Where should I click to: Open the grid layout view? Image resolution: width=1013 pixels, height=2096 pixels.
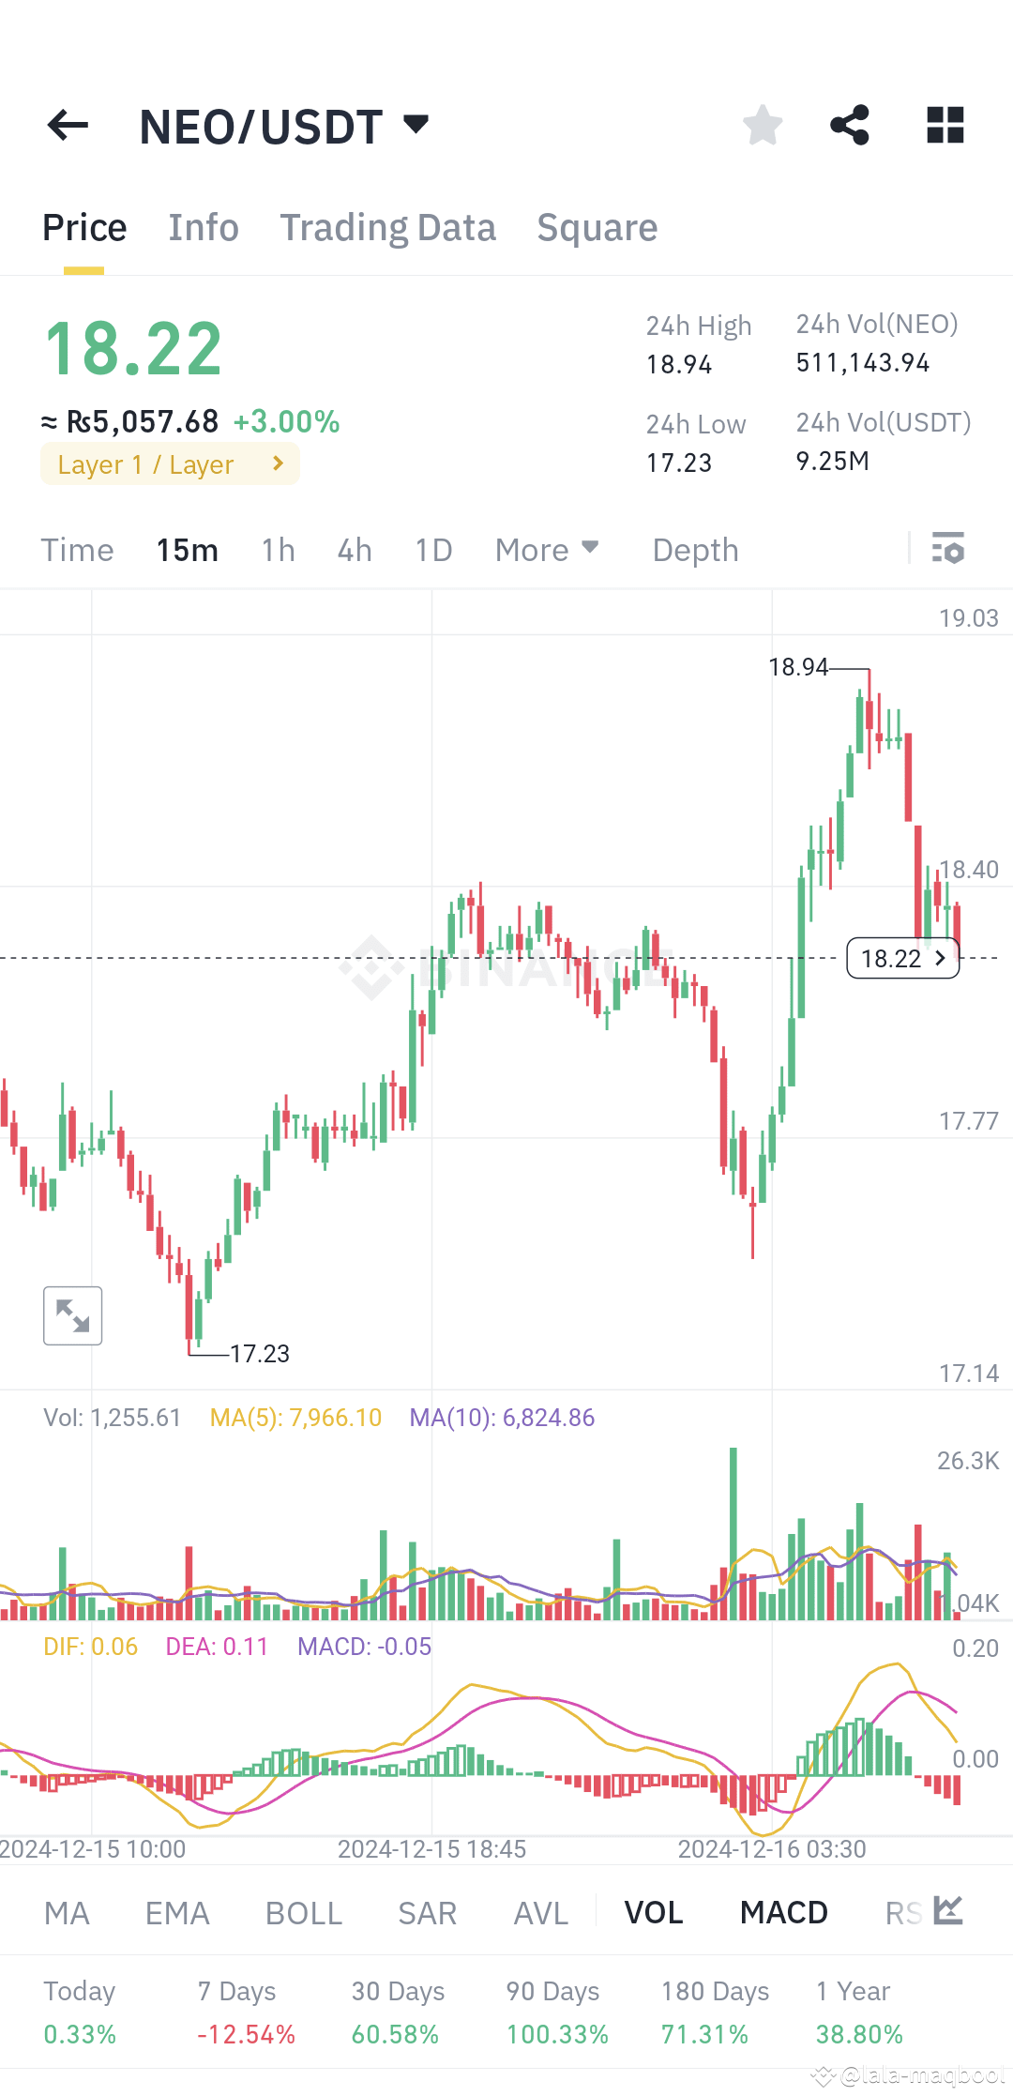pos(945,125)
